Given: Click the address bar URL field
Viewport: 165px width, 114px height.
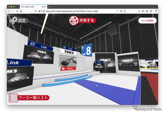Looking at the screenshot, I should [80, 11].
